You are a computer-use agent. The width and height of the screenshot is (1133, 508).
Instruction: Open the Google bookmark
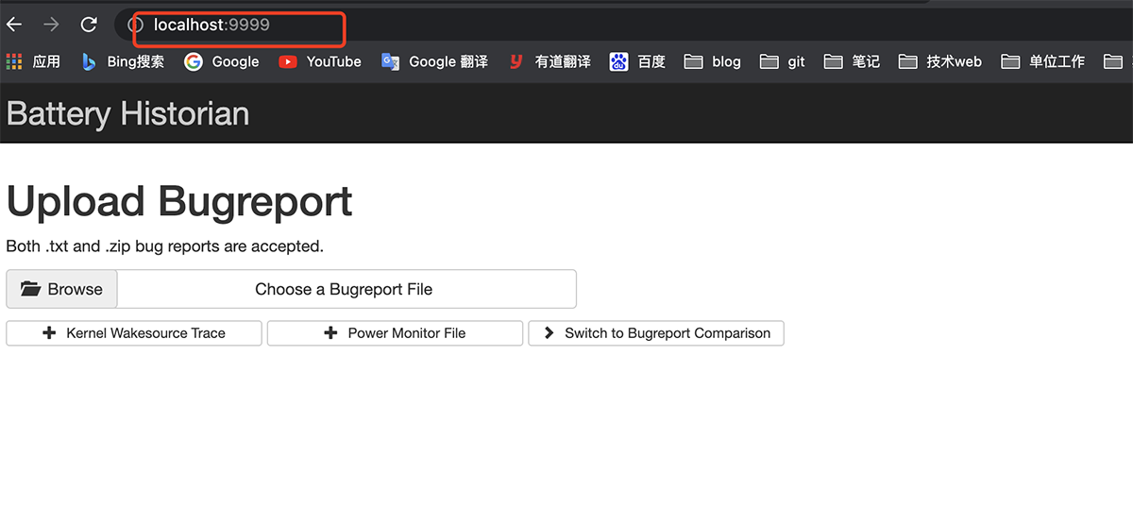222,61
